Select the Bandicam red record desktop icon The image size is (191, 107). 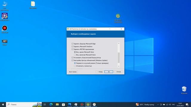point(5,29)
